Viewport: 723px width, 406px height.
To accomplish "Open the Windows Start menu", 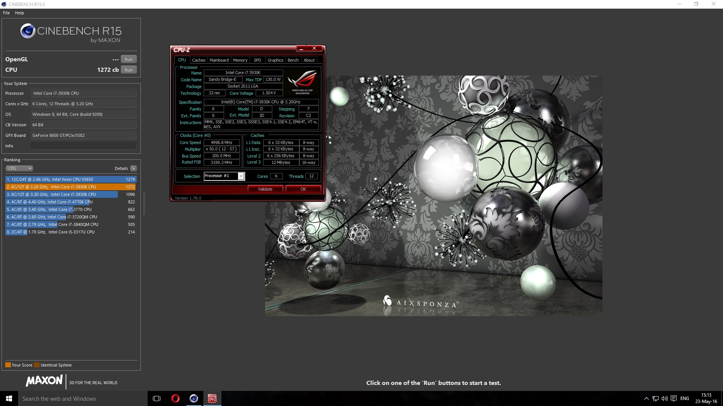I will coord(9,398).
